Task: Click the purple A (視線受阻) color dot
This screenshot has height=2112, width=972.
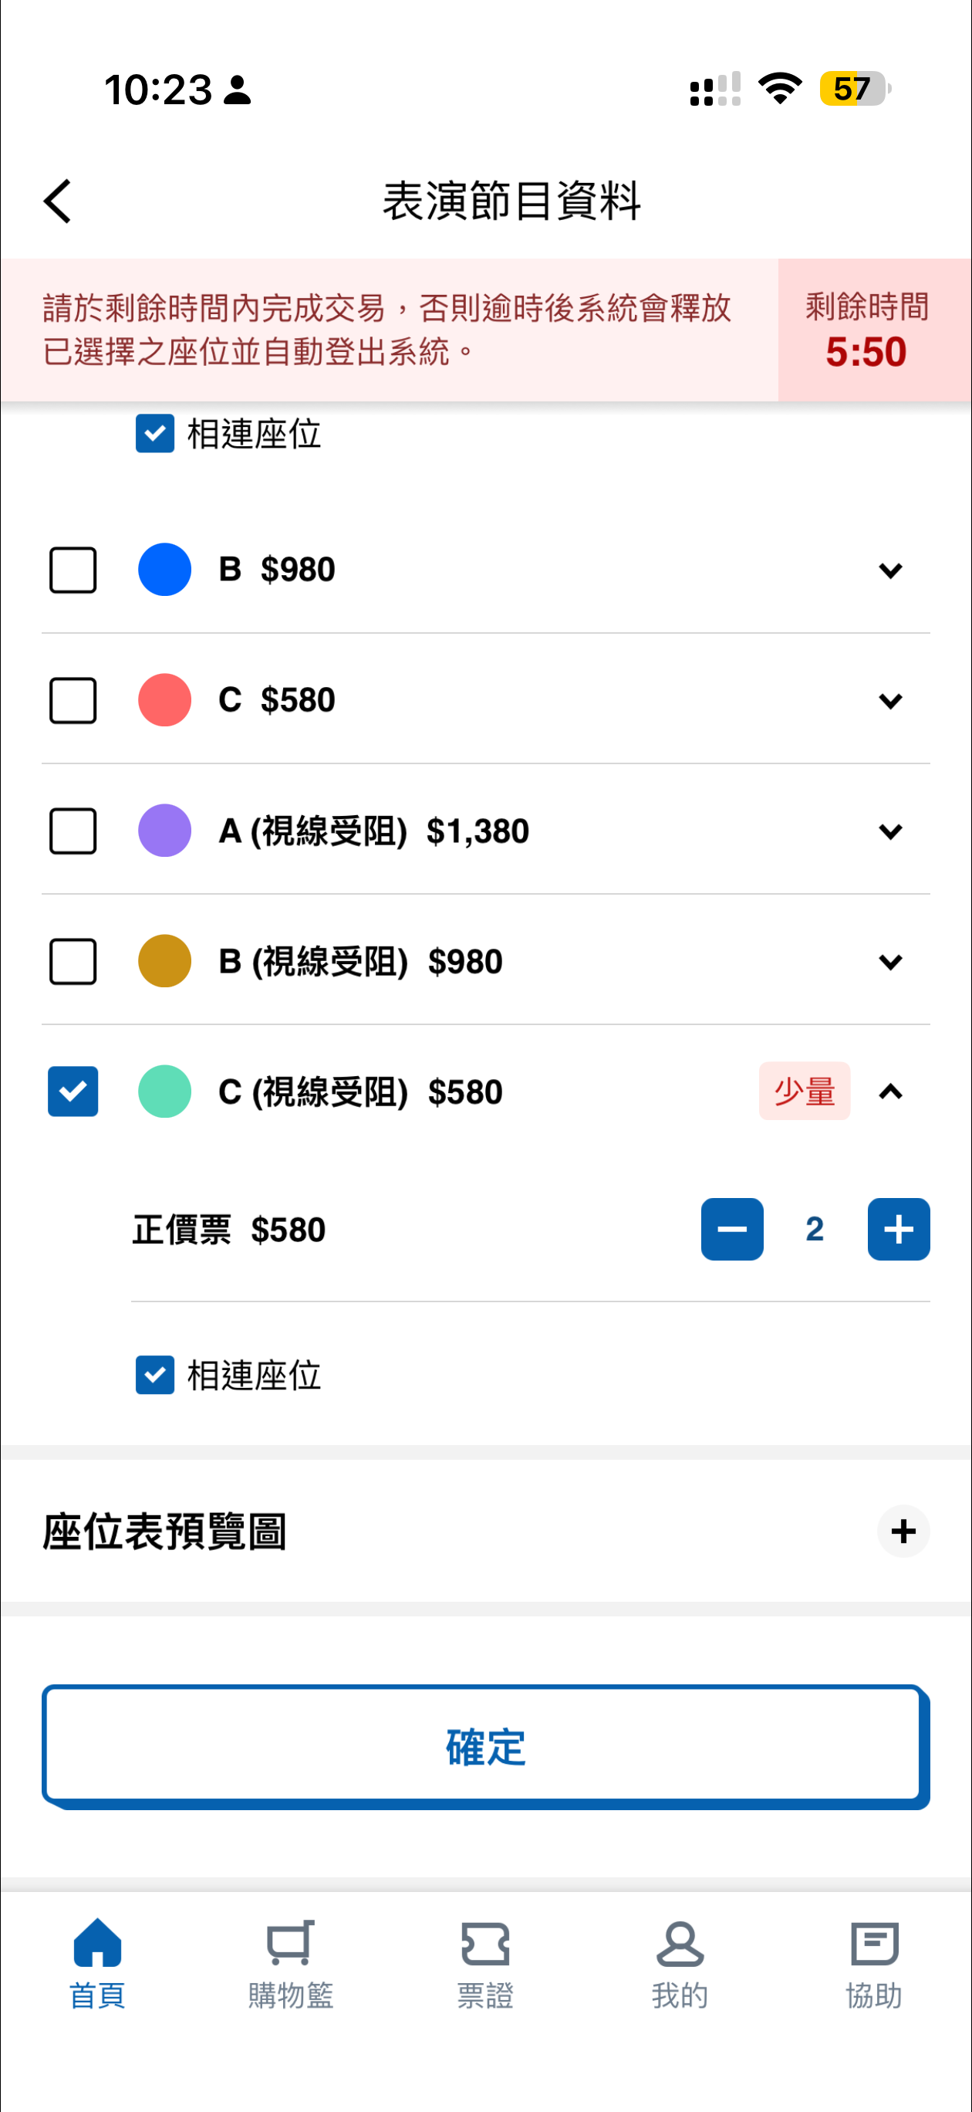Action: [x=165, y=831]
